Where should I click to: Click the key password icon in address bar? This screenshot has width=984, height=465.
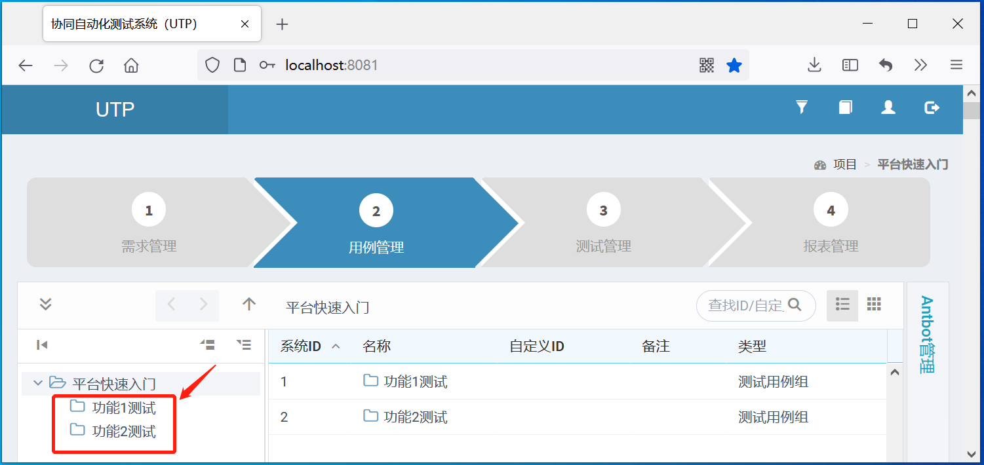267,65
